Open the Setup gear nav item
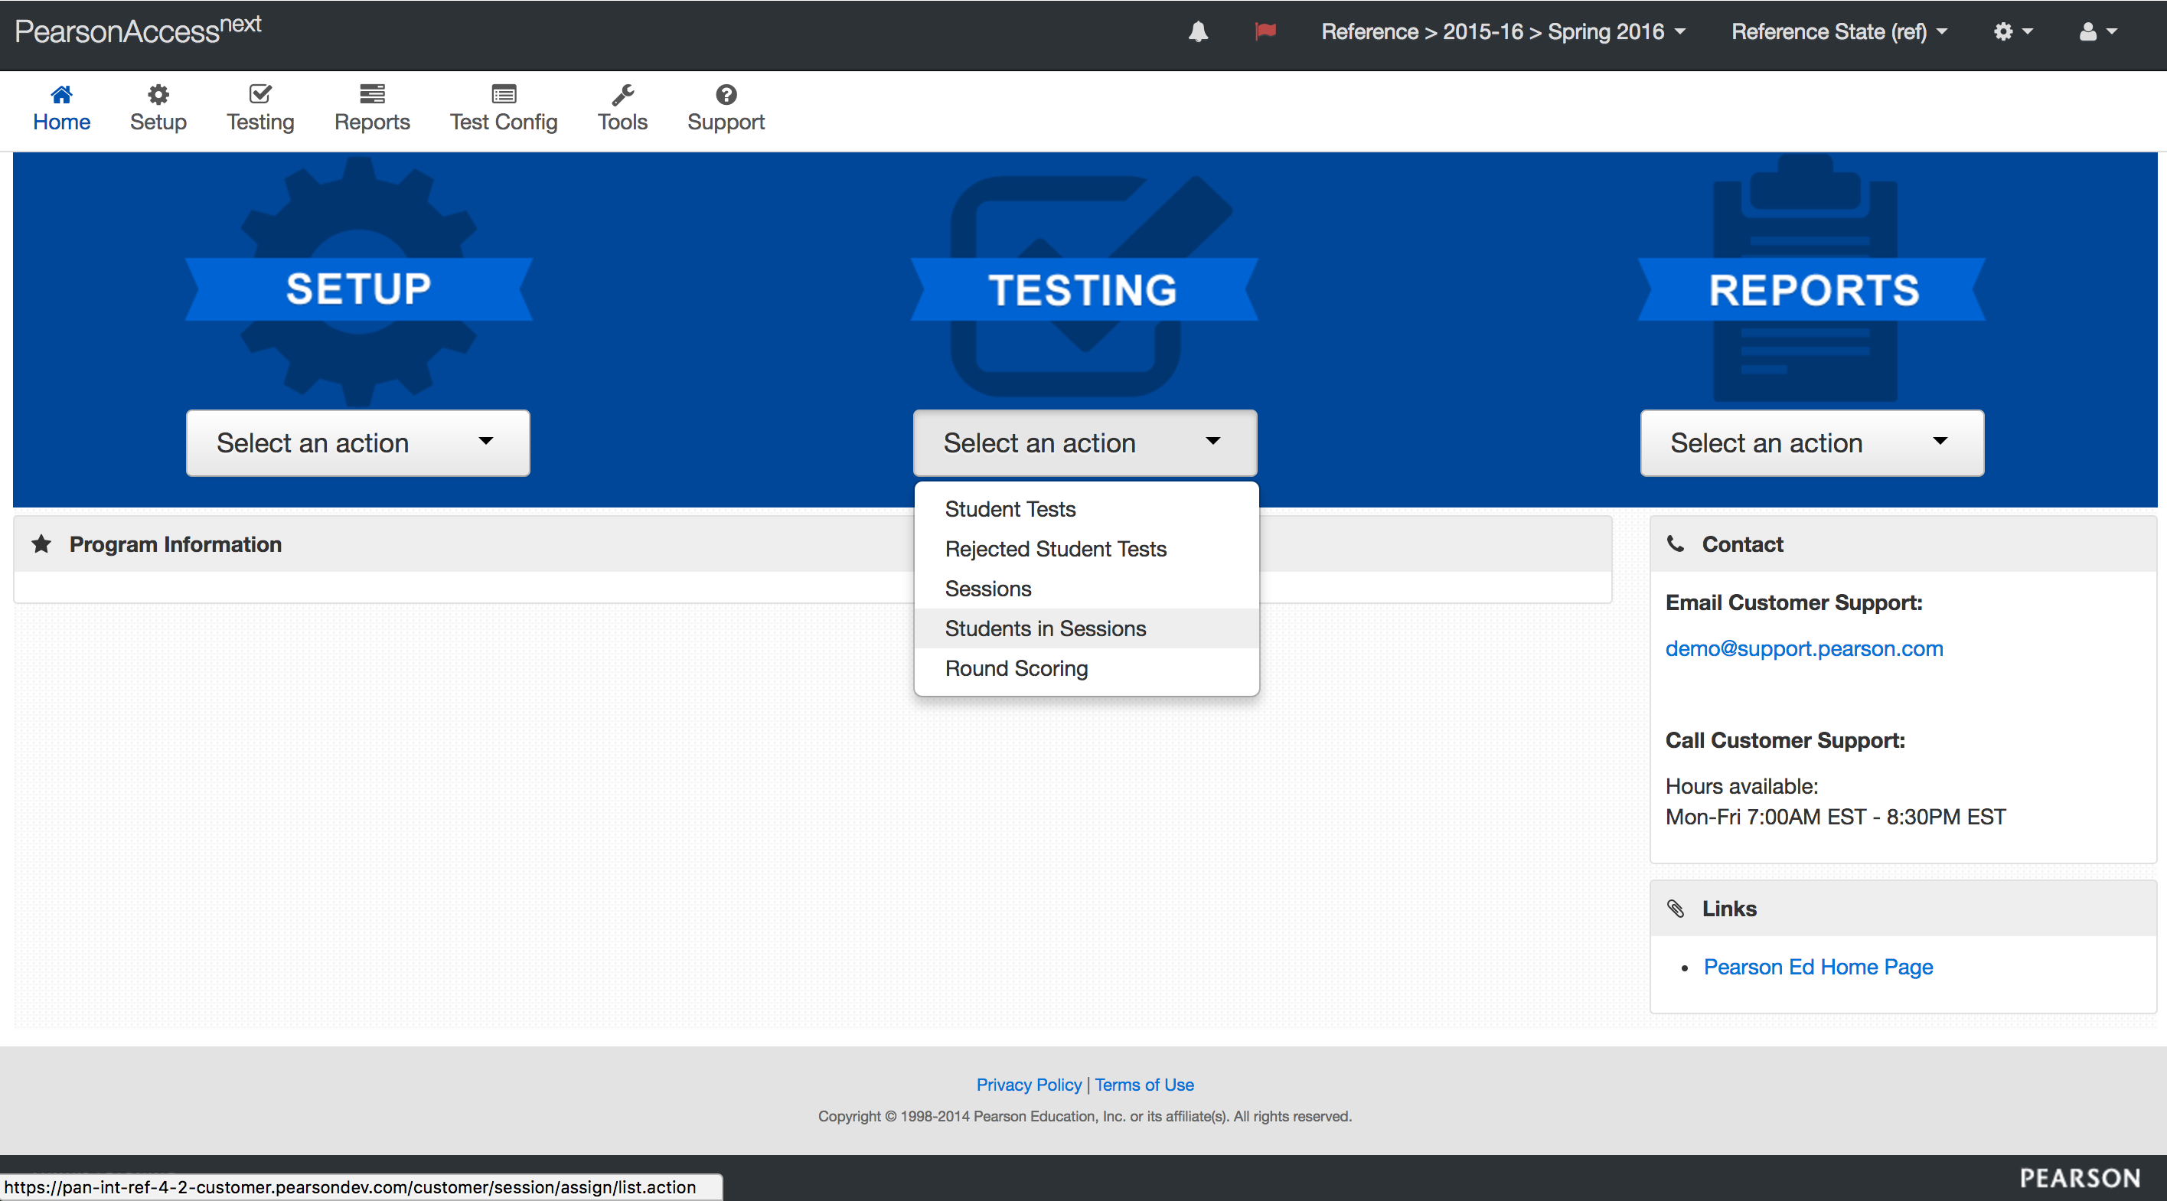The width and height of the screenshot is (2167, 1201). 158,109
